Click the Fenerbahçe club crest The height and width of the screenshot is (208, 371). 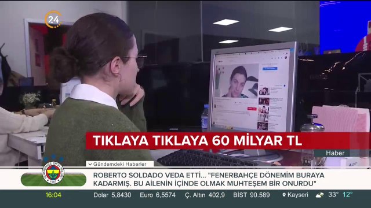tap(53, 173)
